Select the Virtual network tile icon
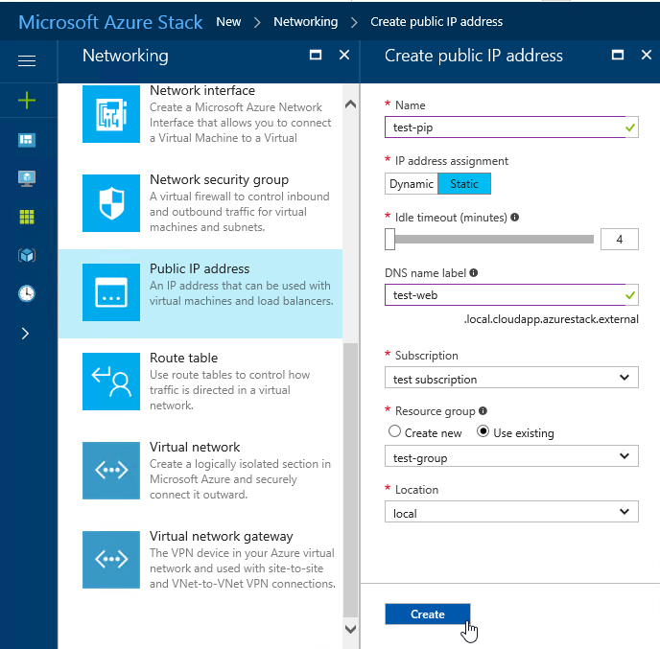This screenshot has height=649, width=660. pyautogui.click(x=111, y=471)
